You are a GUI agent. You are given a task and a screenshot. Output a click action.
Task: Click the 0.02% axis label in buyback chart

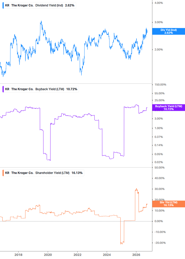tap(159, 162)
